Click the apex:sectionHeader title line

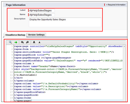pyautogui.click(x=64, y=52)
